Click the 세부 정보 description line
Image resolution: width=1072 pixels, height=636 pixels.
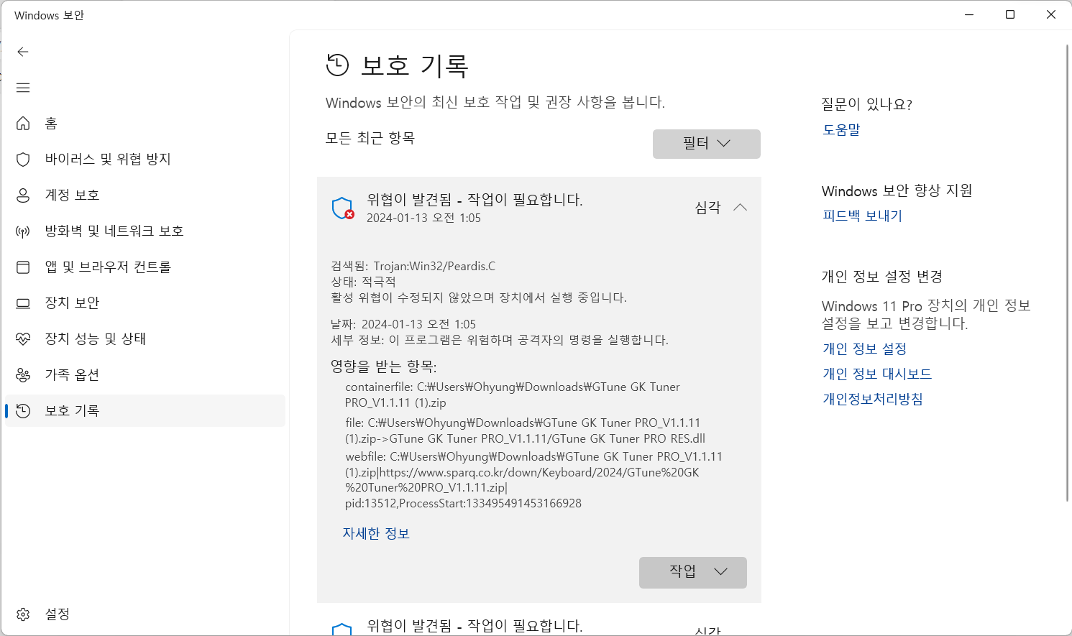(x=500, y=340)
